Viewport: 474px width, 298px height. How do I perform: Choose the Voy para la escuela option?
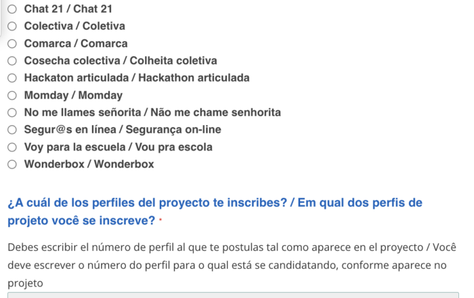pos(12,147)
